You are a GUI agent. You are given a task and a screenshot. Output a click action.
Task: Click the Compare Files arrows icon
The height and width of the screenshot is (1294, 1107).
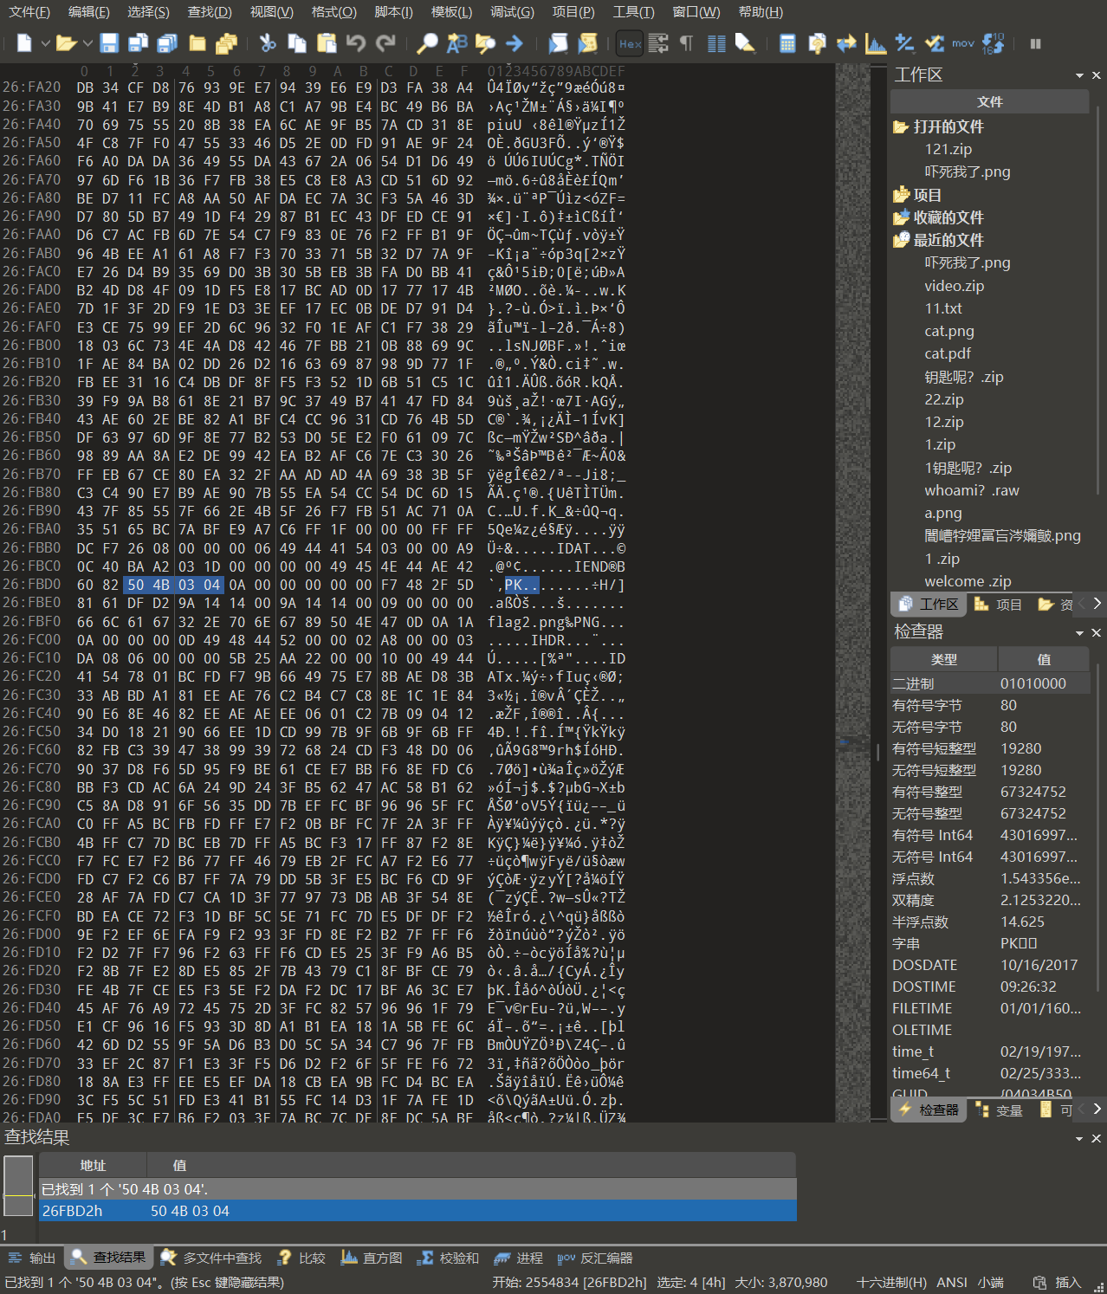click(846, 43)
